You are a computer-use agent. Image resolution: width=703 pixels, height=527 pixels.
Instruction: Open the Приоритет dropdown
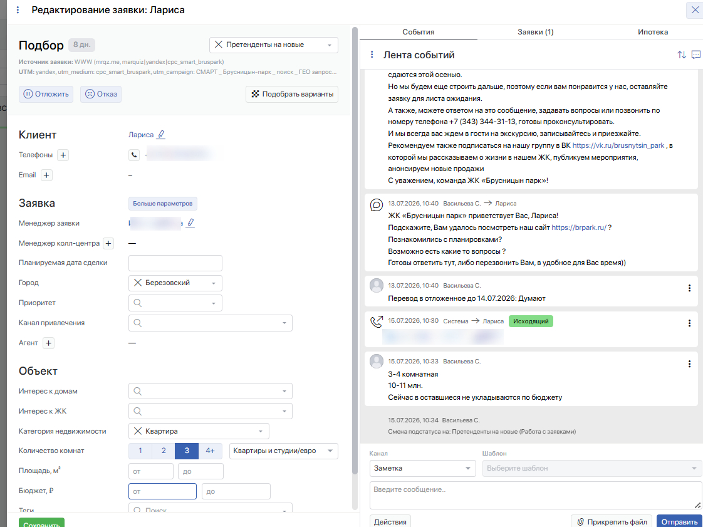(214, 304)
